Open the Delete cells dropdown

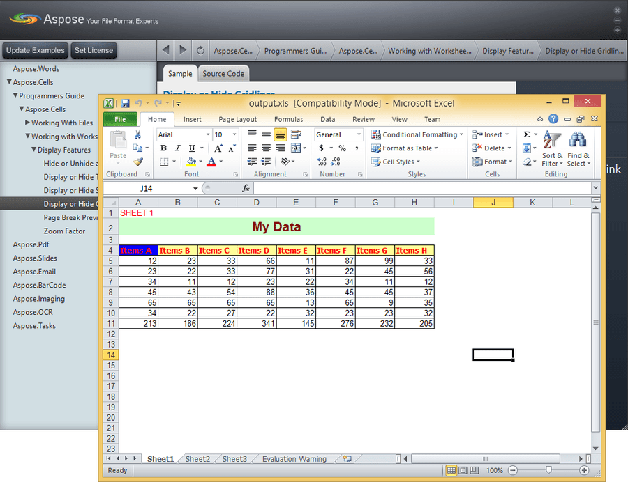pos(491,148)
